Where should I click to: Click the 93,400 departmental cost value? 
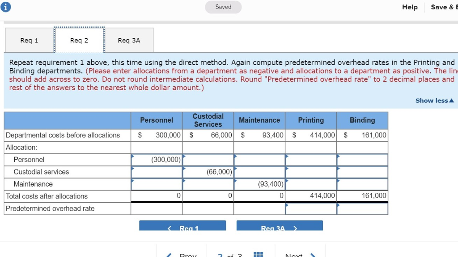pyautogui.click(x=273, y=135)
